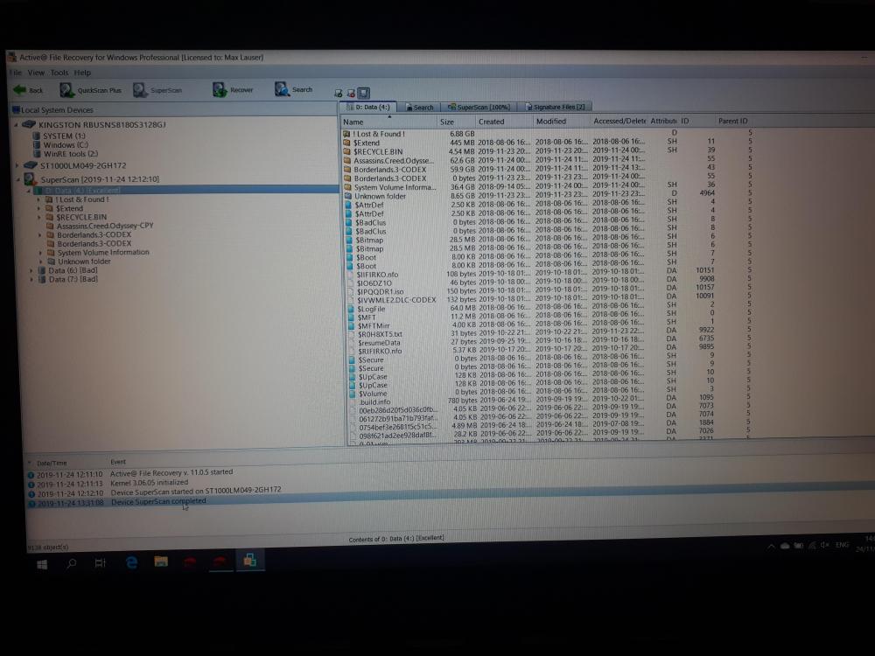Open the Windows Start menu

(x=42, y=564)
